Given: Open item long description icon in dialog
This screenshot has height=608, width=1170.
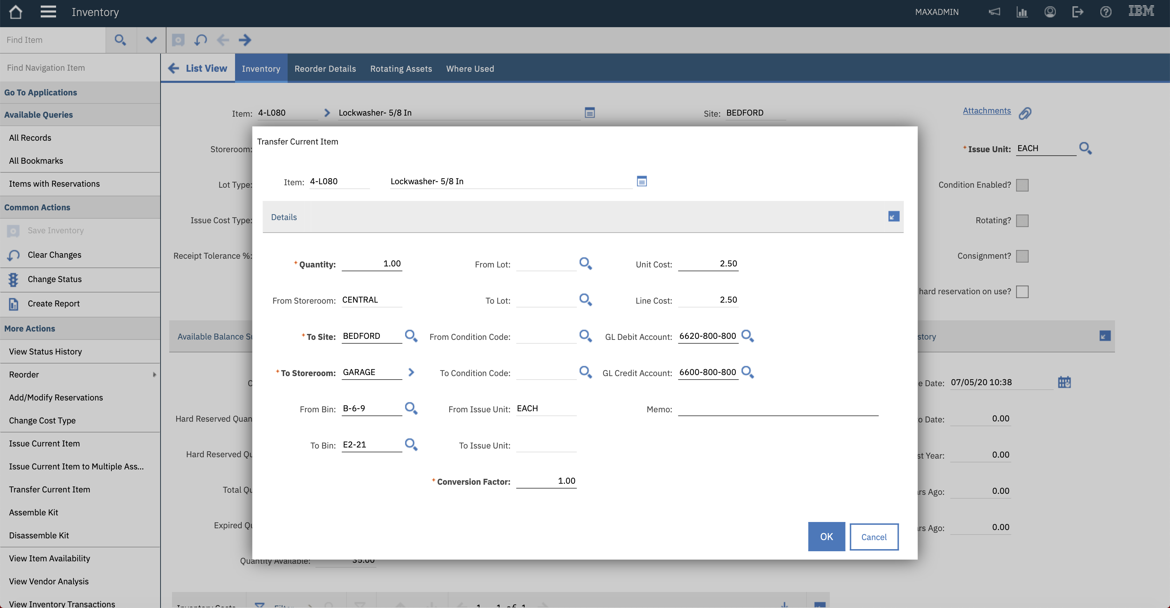Looking at the screenshot, I should click(641, 181).
